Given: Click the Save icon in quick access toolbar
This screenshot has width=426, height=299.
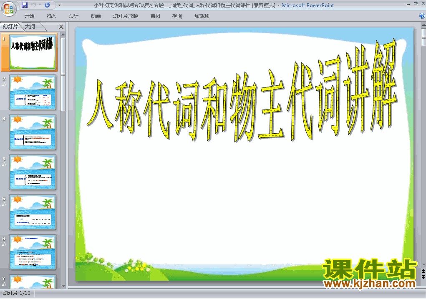Looking at the screenshot, I should coord(25,5).
